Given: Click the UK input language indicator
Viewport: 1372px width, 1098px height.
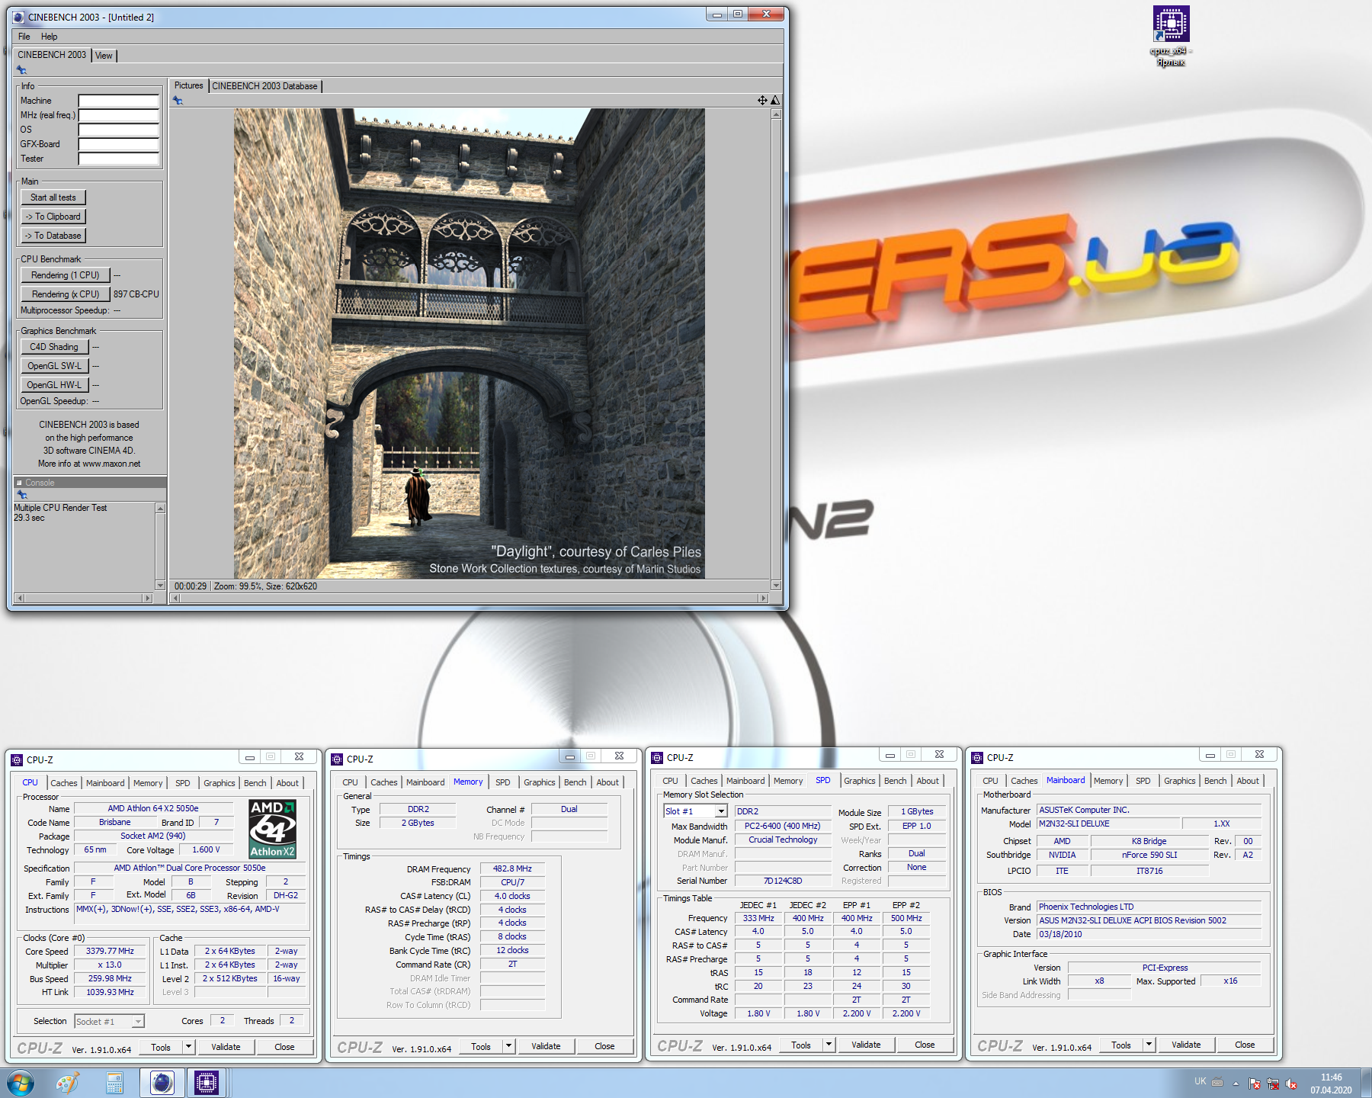Looking at the screenshot, I should (1200, 1082).
